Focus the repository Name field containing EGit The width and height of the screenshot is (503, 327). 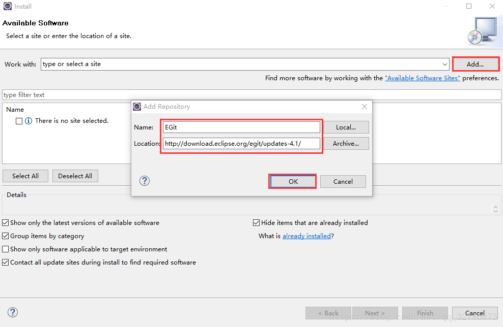(241, 127)
